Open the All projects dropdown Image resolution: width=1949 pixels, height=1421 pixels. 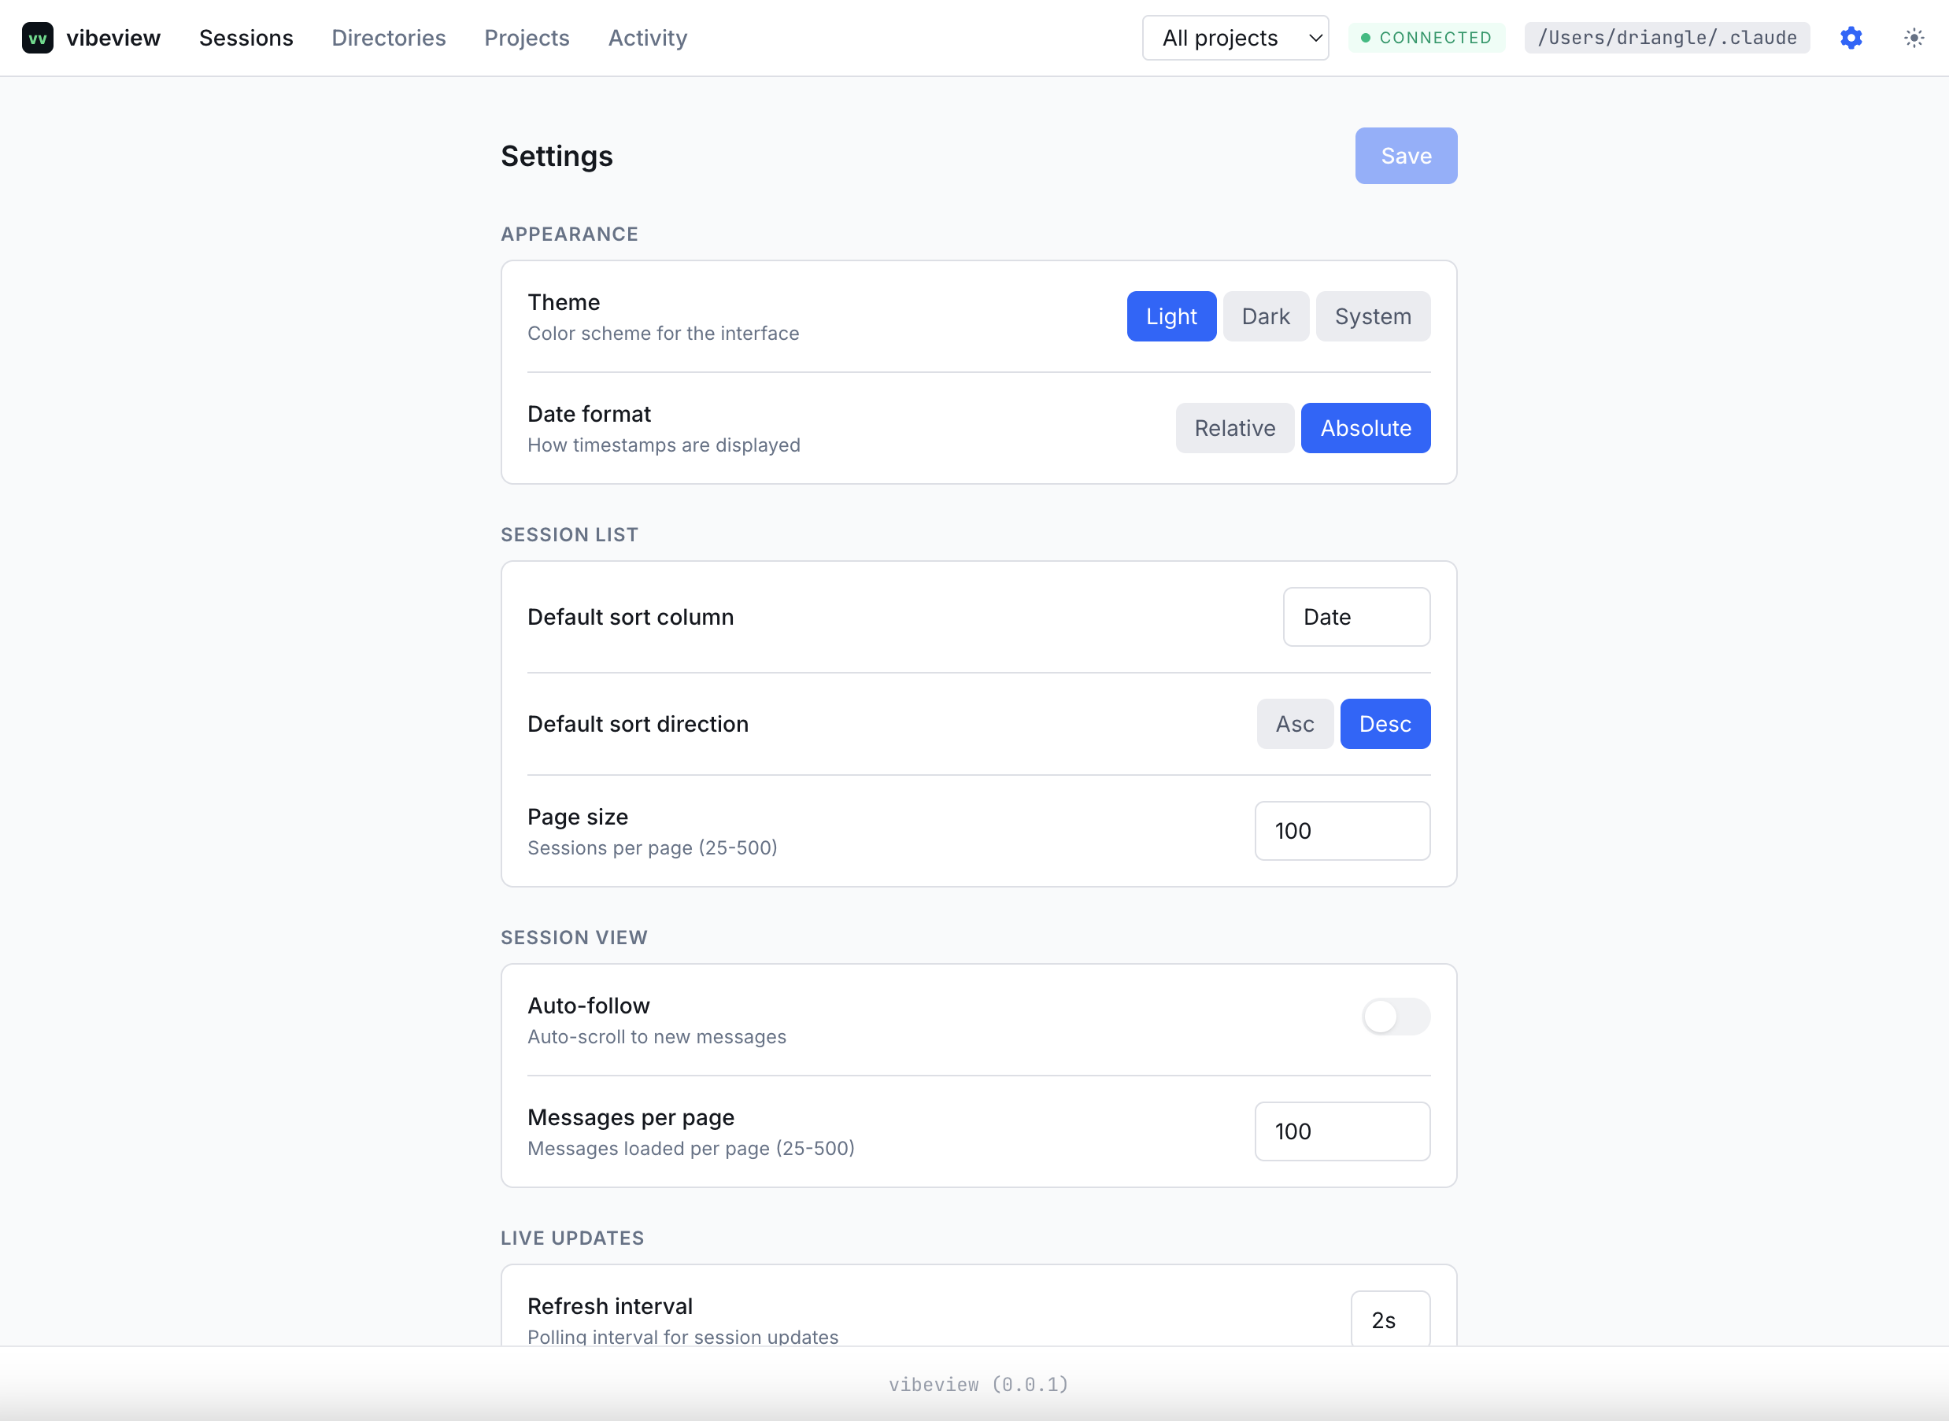click(1235, 38)
